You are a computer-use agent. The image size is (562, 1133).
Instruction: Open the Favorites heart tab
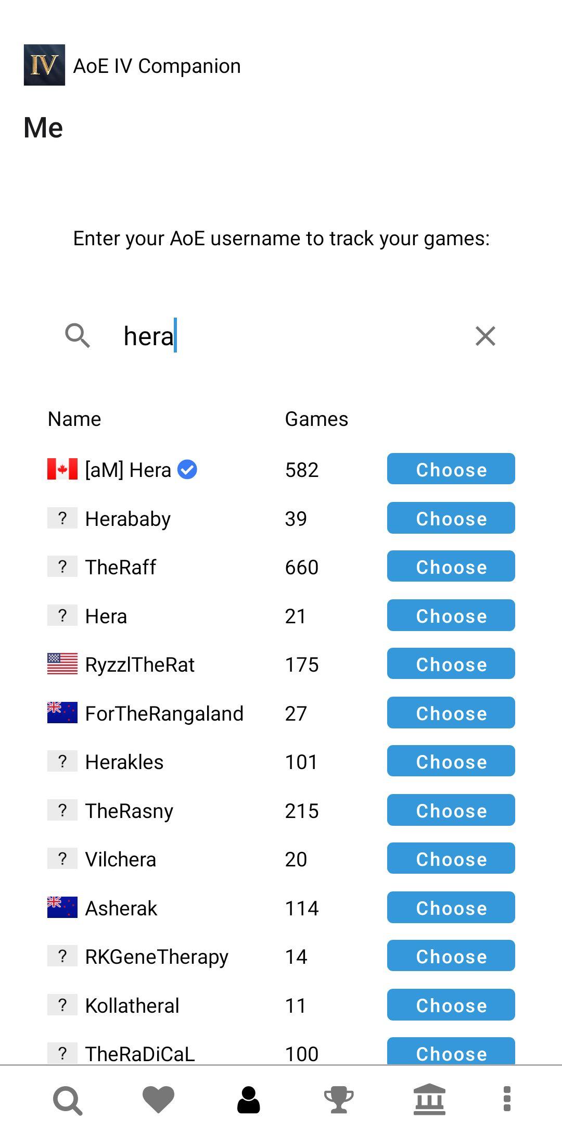[x=158, y=1100]
